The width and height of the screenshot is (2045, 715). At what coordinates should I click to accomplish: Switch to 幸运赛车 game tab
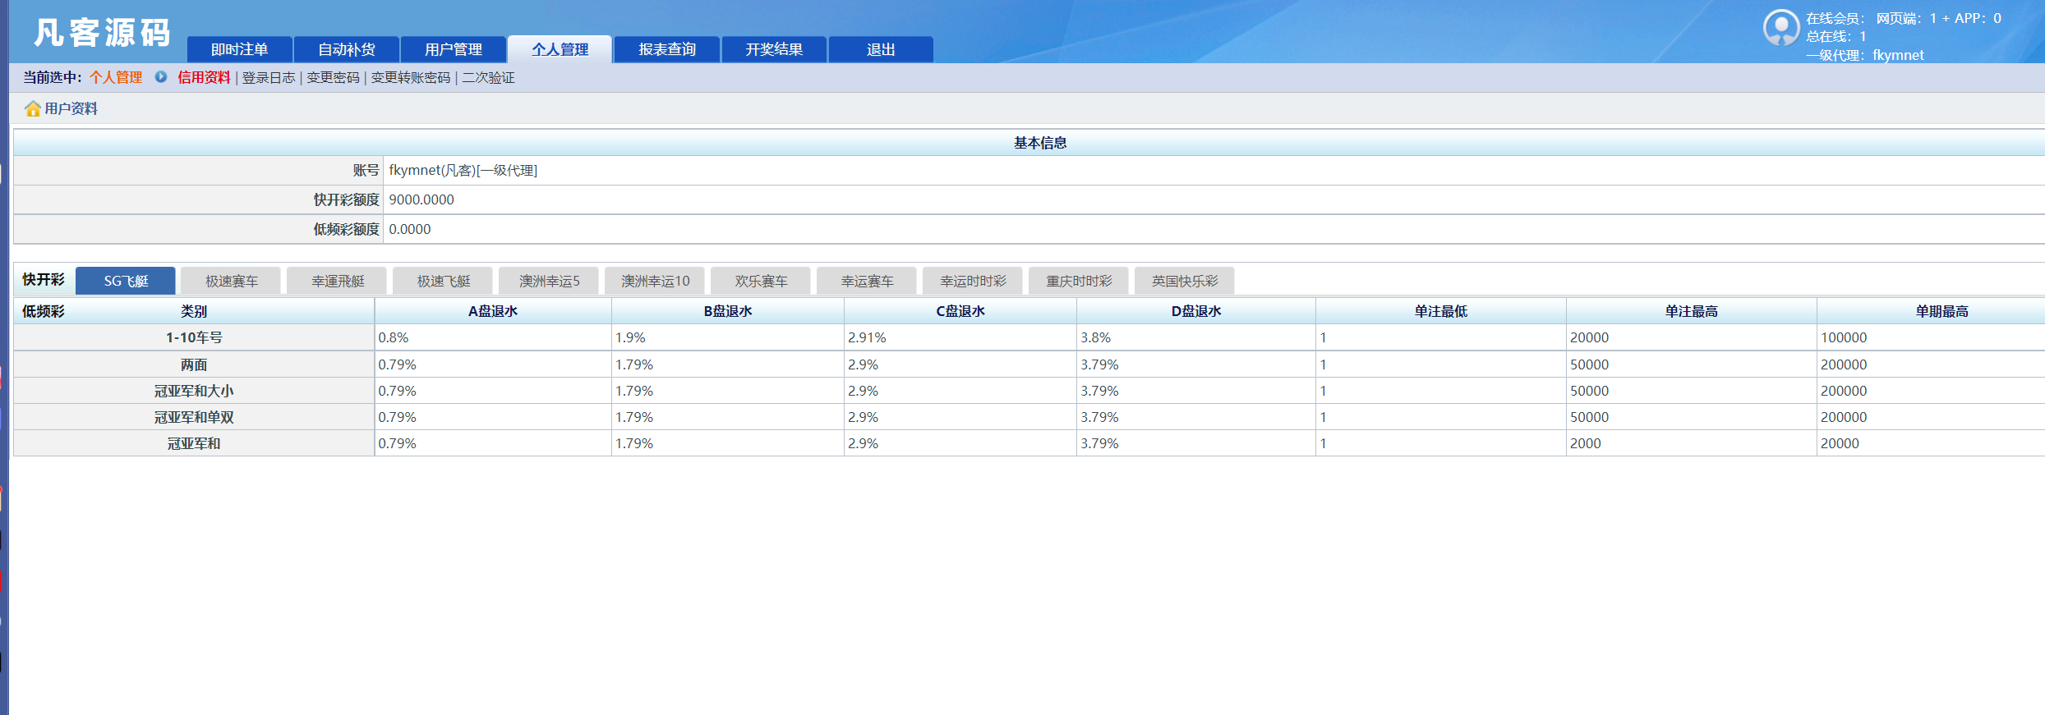coord(868,281)
